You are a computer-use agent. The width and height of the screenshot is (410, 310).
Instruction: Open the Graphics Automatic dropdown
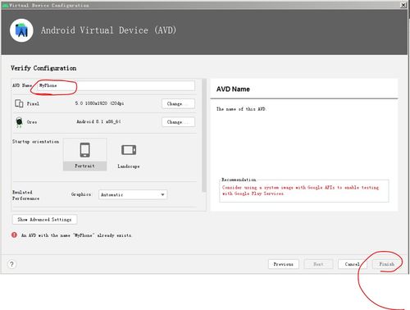click(x=133, y=194)
